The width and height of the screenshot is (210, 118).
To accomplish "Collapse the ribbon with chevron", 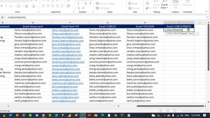I will [206, 11].
